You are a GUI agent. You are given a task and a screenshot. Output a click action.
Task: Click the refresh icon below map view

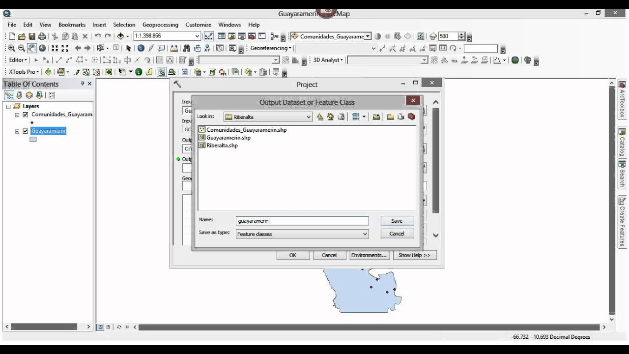point(119,327)
